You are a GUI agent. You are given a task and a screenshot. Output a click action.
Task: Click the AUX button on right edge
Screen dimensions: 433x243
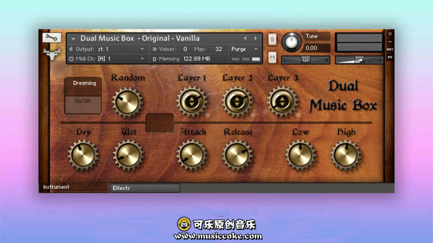click(390, 49)
